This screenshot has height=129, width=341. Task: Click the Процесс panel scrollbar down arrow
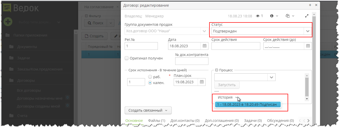point(307,99)
